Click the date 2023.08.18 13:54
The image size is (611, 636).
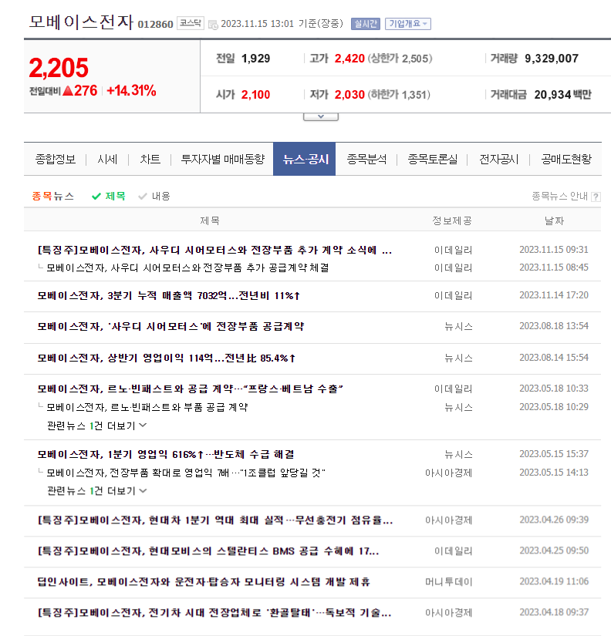click(x=554, y=326)
